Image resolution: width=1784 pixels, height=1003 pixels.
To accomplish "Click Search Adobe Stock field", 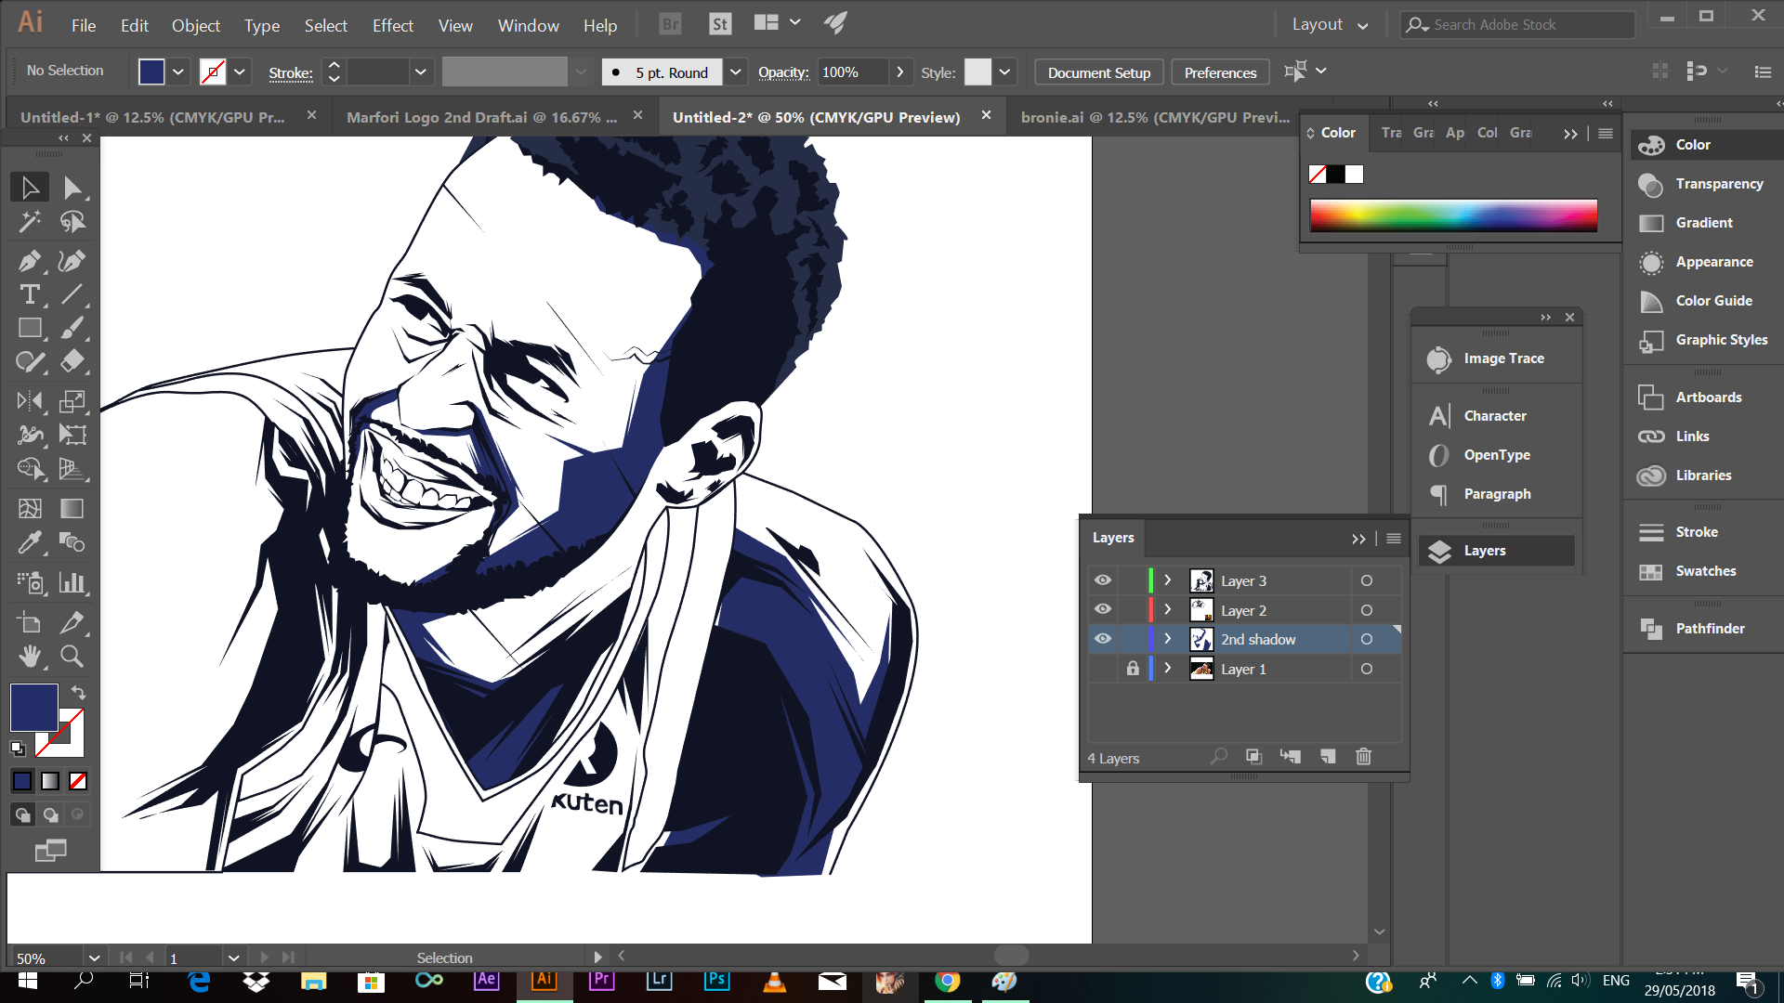I will [1518, 25].
